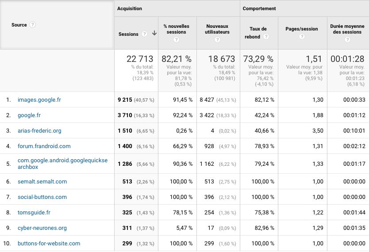Open com.google.android.googlequicksearchbox source
The width and height of the screenshot is (369, 252).
tap(62, 164)
